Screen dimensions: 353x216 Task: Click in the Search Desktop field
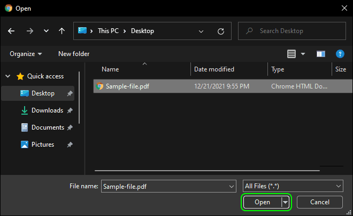292,31
